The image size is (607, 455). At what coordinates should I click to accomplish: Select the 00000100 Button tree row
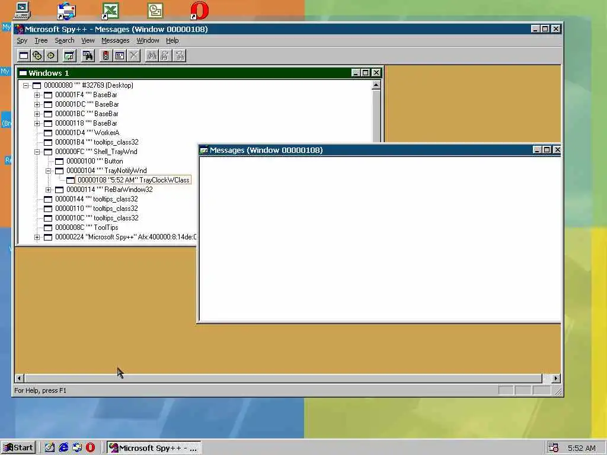(x=94, y=161)
